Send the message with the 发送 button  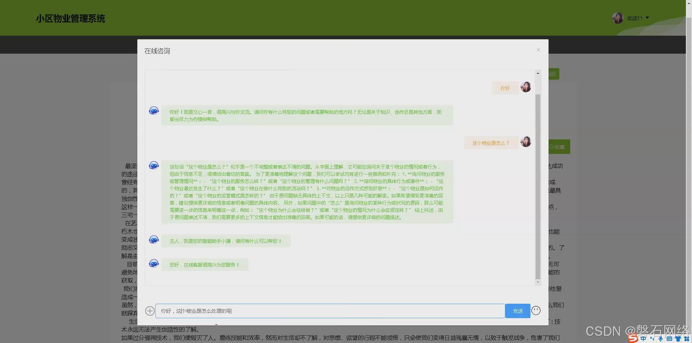coord(518,311)
